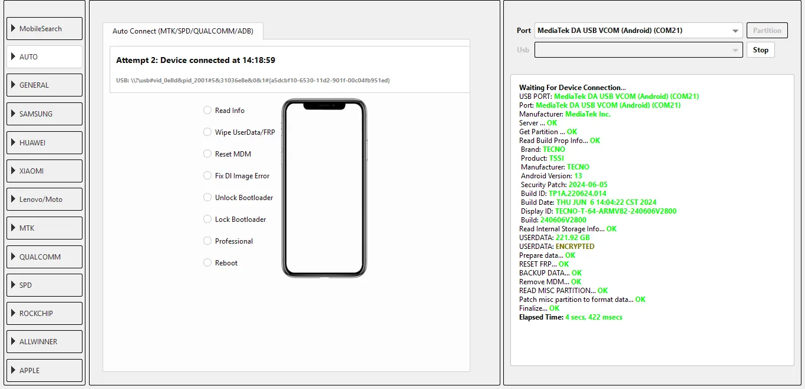805x389 pixels.
Task: Click the Partition button
Action: (767, 31)
